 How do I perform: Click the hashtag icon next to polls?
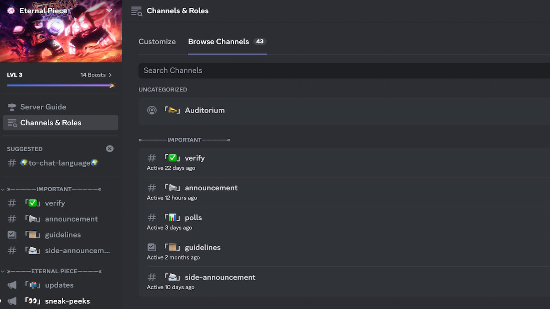pyautogui.click(x=152, y=217)
